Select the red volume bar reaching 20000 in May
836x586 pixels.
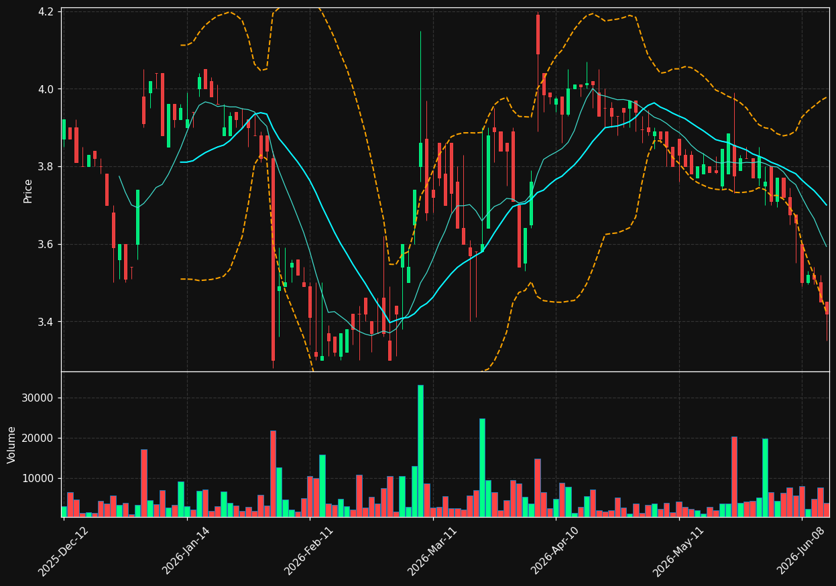[x=734, y=477]
